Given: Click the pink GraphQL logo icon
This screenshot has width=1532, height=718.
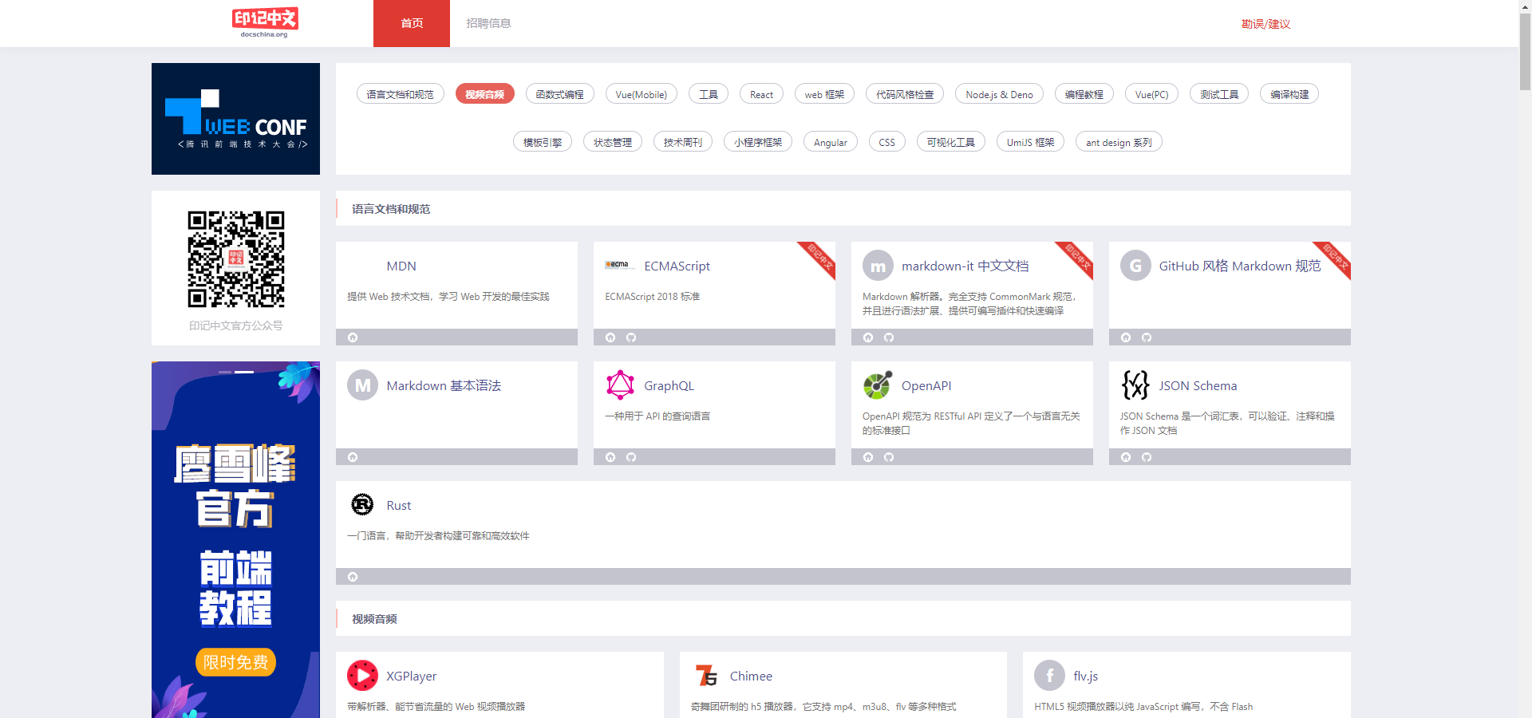Looking at the screenshot, I should point(620,385).
